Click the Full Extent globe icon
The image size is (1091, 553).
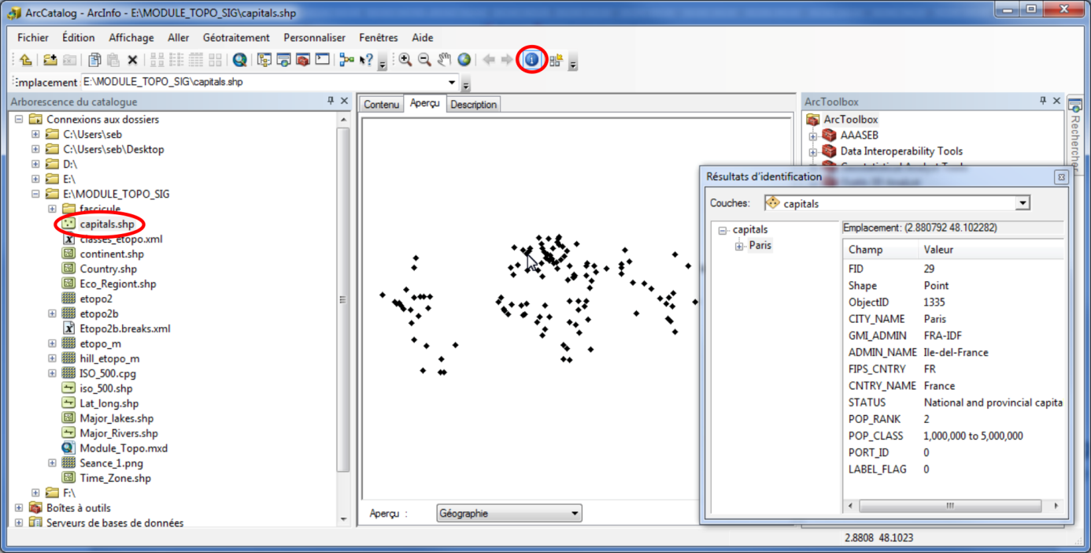click(x=464, y=60)
